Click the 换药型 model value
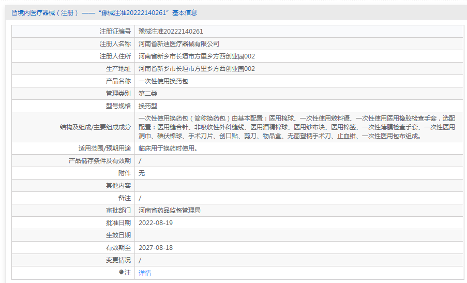Image resolution: width=467 pixels, height=283 pixels. (x=148, y=106)
